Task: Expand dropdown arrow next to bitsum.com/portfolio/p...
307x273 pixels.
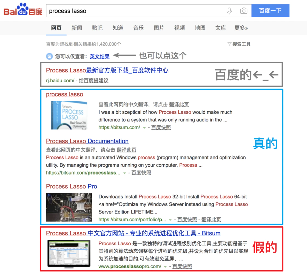Action: click(170, 220)
